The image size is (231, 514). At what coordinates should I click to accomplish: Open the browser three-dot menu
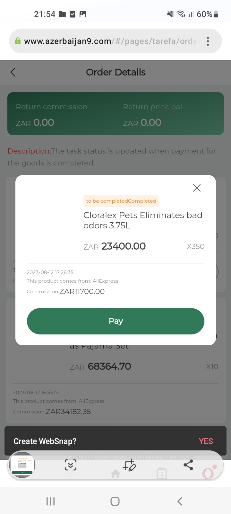click(x=208, y=41)
